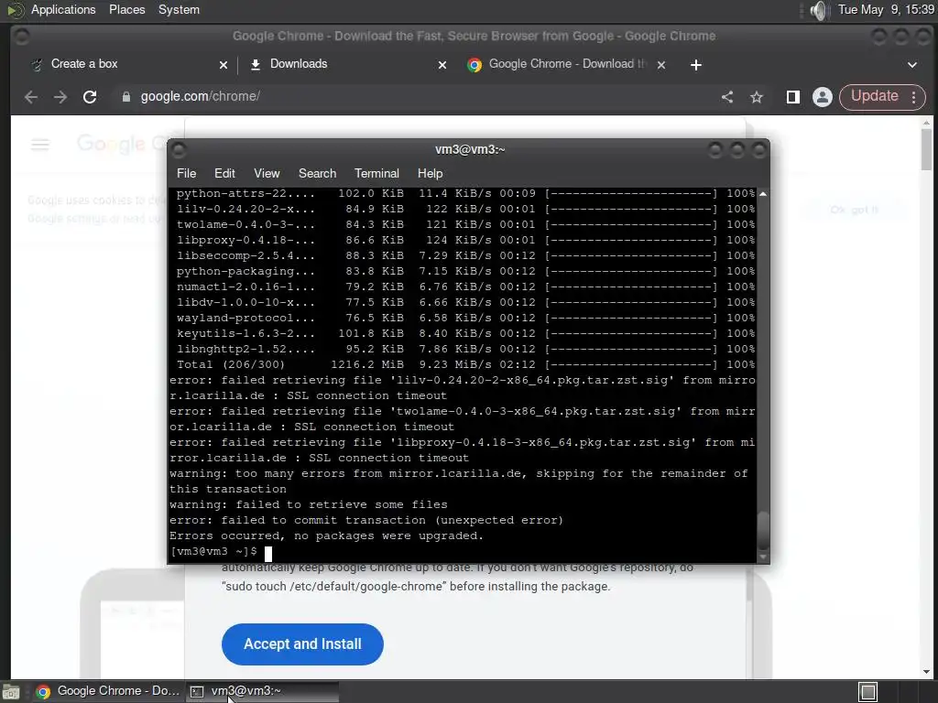Screen dimensions: 938x703
Task: Click the distro logo in top panel
Action: click(x=16, y=10)
